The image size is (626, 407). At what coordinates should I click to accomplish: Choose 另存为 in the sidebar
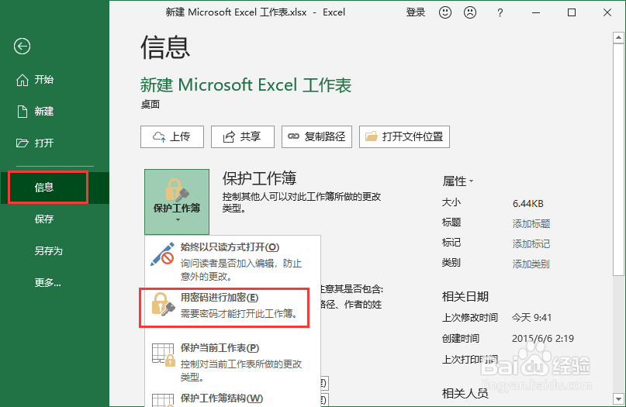(48, 251)
